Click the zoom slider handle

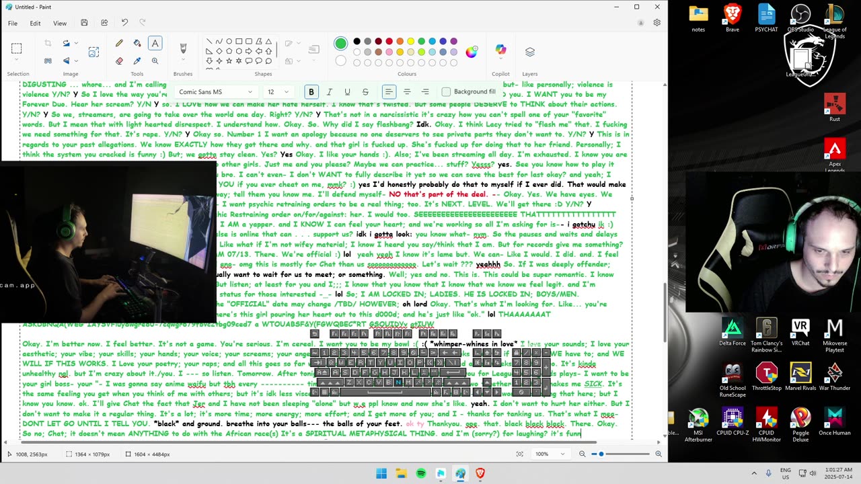[601, 454]
